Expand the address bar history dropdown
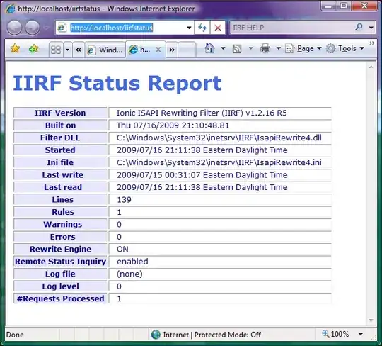 189,28
